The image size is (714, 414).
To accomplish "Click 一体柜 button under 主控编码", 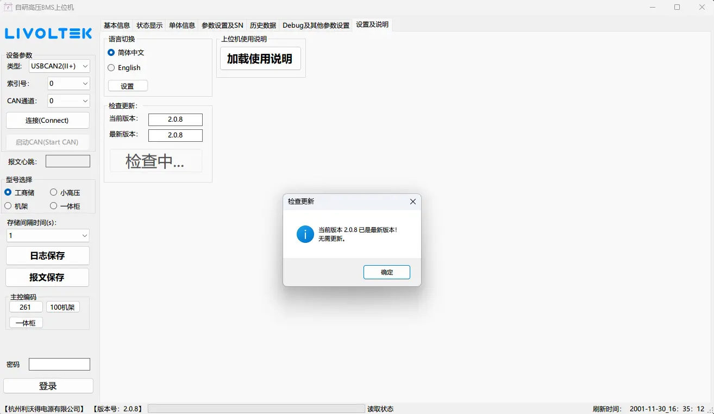I will coord(26,323).
